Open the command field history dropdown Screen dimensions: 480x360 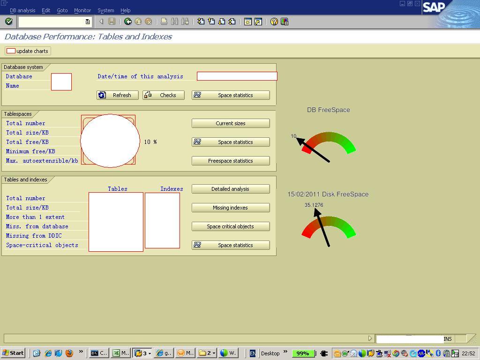(x=88, y=21)
